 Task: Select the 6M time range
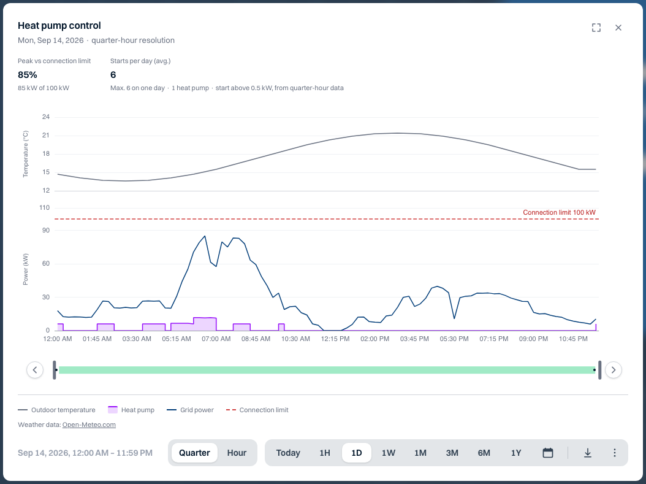click(x=484, y=453)
